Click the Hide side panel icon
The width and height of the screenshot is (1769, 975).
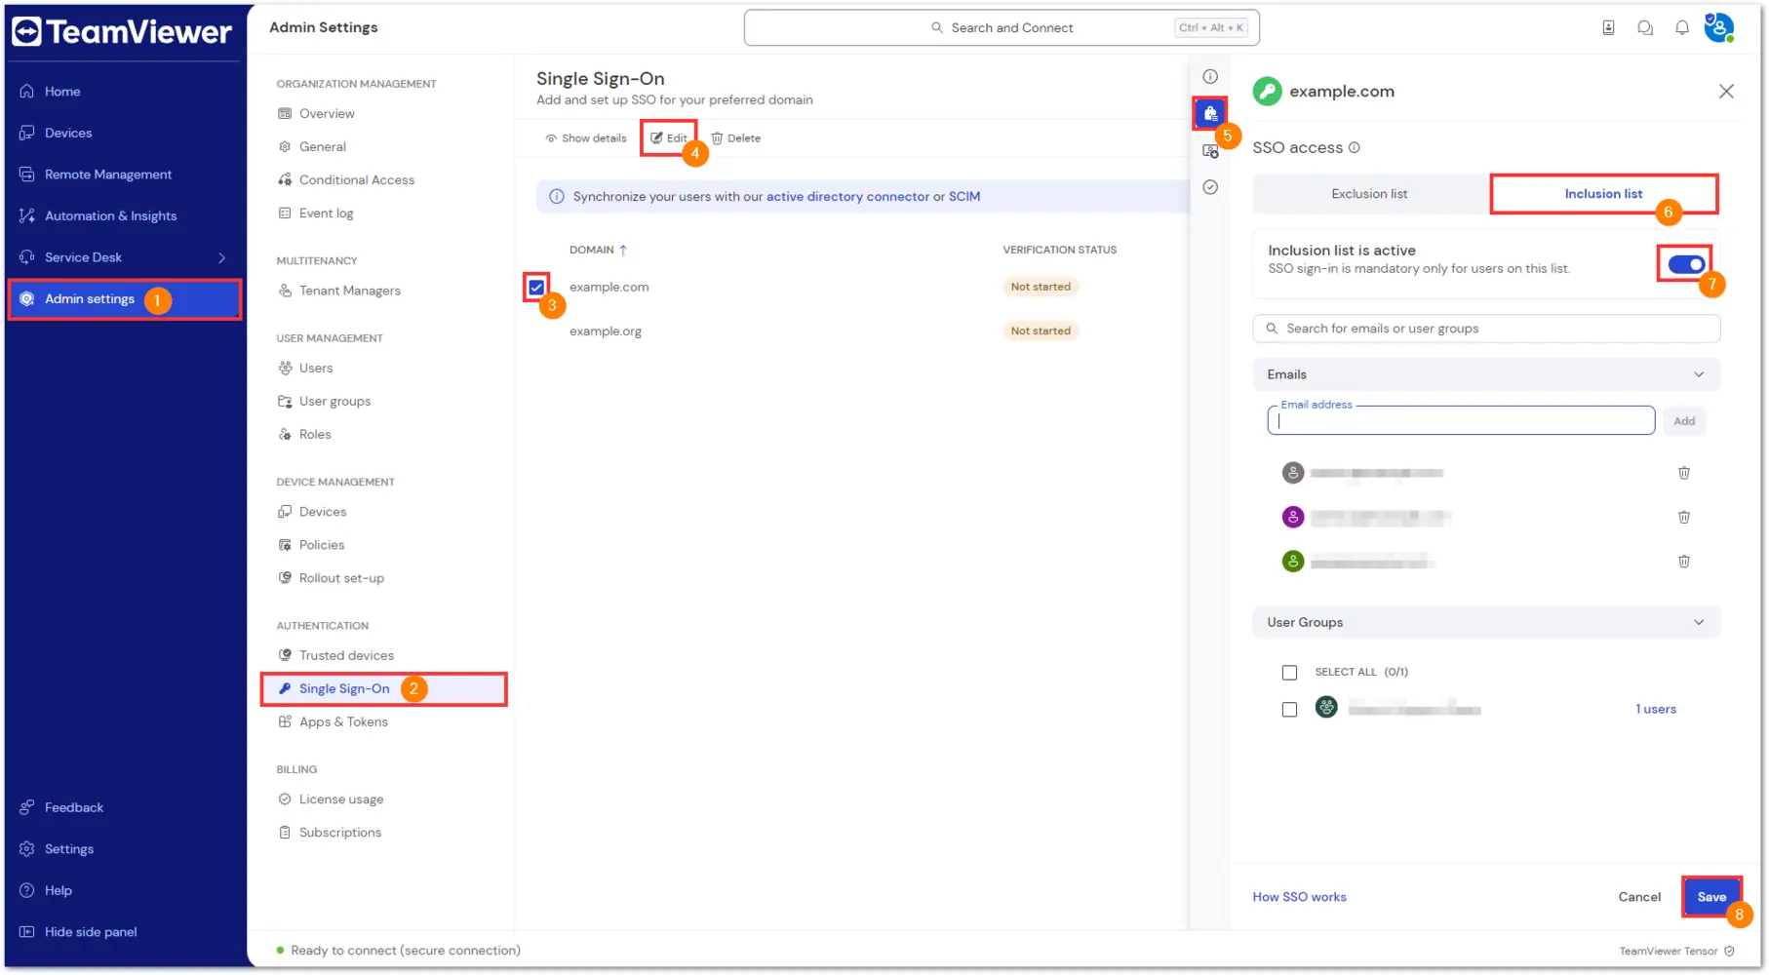point(27,932)
